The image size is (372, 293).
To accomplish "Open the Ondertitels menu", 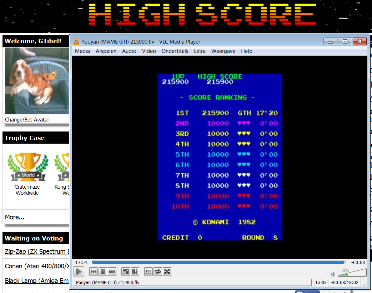I will pos(175,51).
